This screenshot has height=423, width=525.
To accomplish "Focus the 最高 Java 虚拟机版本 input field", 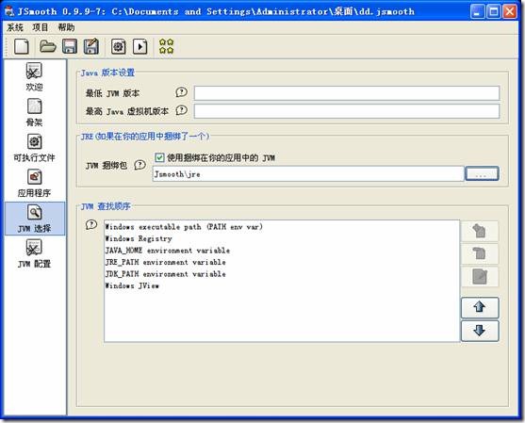I will pyautogui.click(x=347, y=111).
